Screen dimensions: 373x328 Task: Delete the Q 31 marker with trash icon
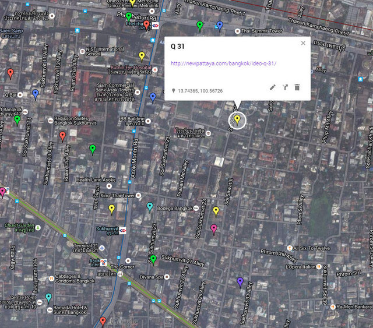[297, 87]
